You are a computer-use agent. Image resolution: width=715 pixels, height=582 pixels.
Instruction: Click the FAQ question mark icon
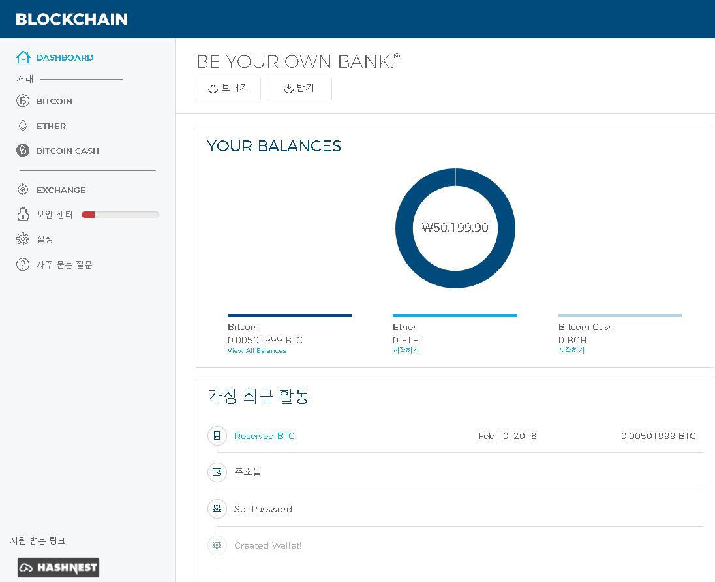pos(23,264)
